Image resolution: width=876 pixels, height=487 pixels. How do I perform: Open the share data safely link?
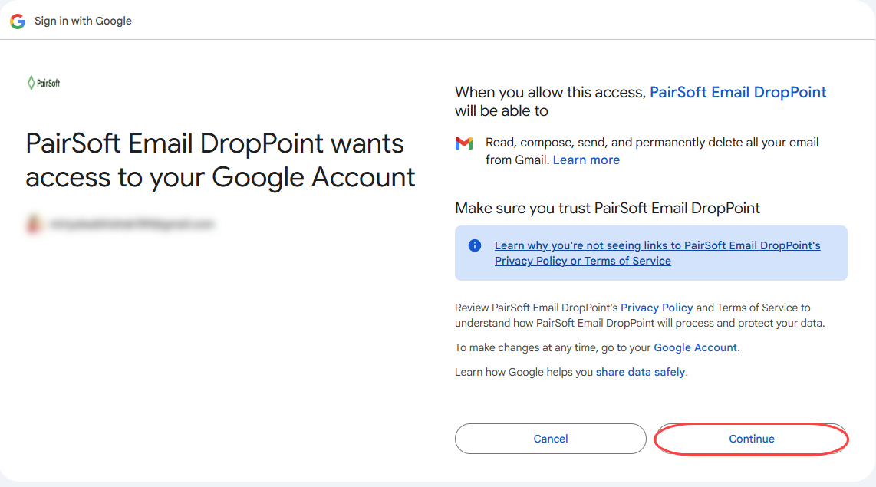click(x=641, y=372)
